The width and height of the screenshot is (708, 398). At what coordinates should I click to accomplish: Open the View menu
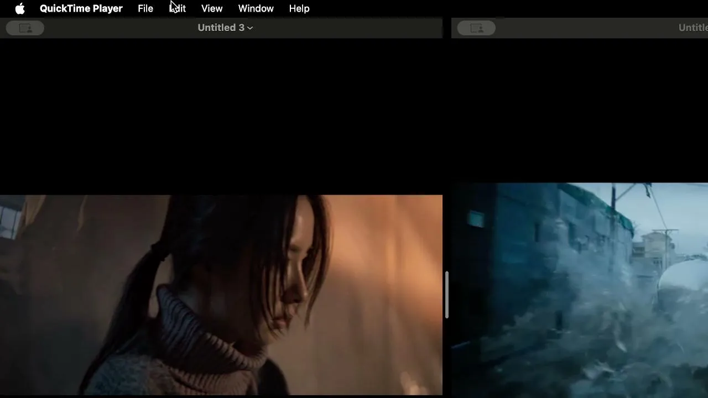coord(212,9)
